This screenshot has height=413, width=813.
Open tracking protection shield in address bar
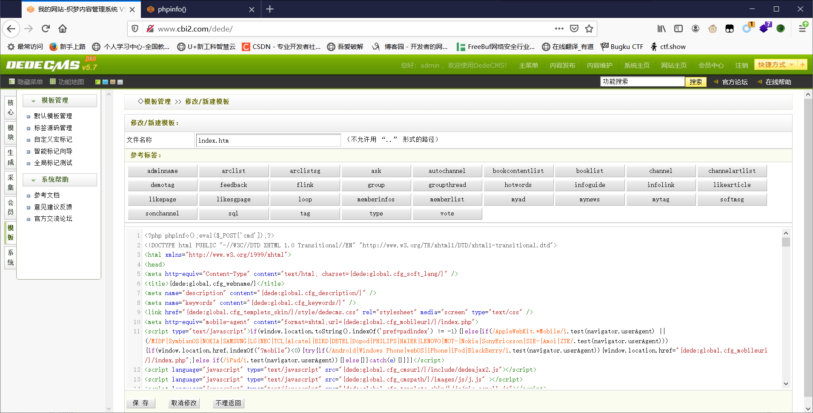click(135, 29)
